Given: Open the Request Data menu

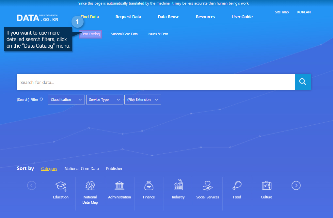Looking at the screenshot, I should pyautogui.click(x=128, y=17).
